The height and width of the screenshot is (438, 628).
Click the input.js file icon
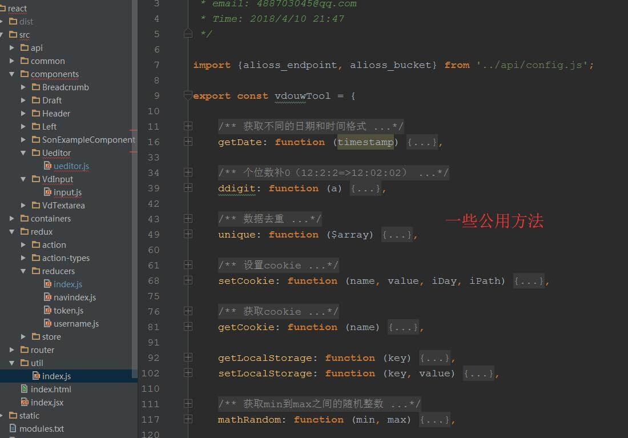49,192
